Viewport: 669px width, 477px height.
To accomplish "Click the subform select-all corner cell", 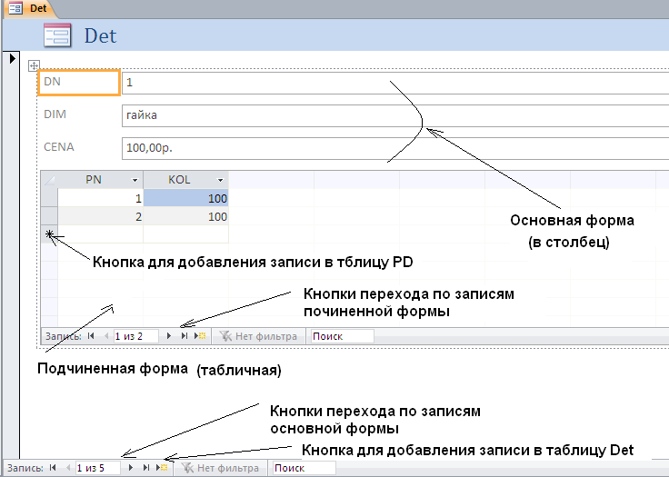I will [x=49, y=180].
